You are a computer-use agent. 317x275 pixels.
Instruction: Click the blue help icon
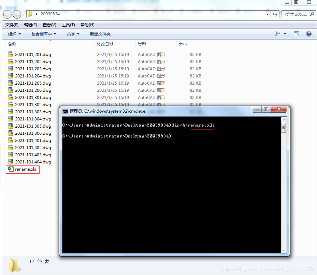point(309,34)
